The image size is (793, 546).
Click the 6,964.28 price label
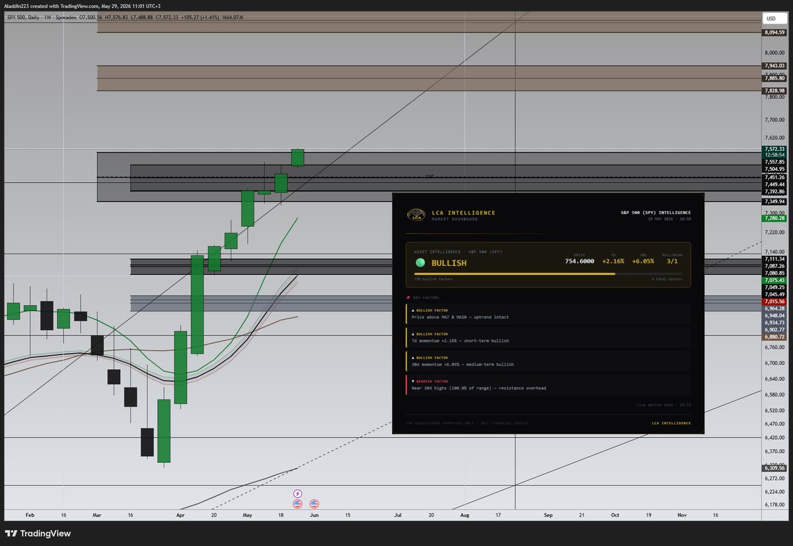pyautogui.click(x=774, y=308)
